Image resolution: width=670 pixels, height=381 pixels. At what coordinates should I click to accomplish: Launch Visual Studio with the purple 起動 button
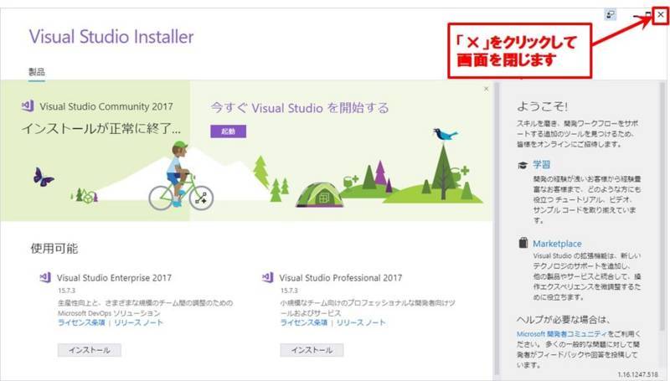click(228, 131)
